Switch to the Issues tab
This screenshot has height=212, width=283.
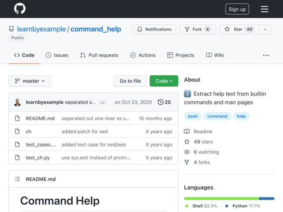[x=57, y=55]
